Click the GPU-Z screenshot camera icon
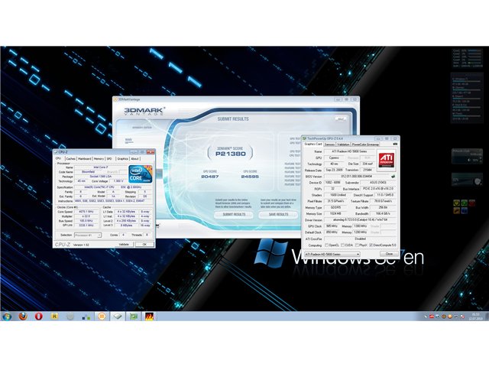 (395, 144)
